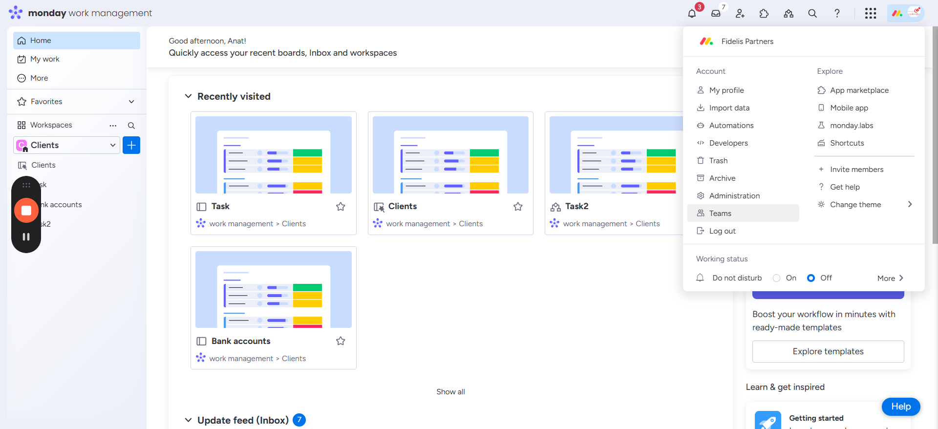Collapse the Recently visited section
This screenshot has width=938, height=429.
(188, 96)
